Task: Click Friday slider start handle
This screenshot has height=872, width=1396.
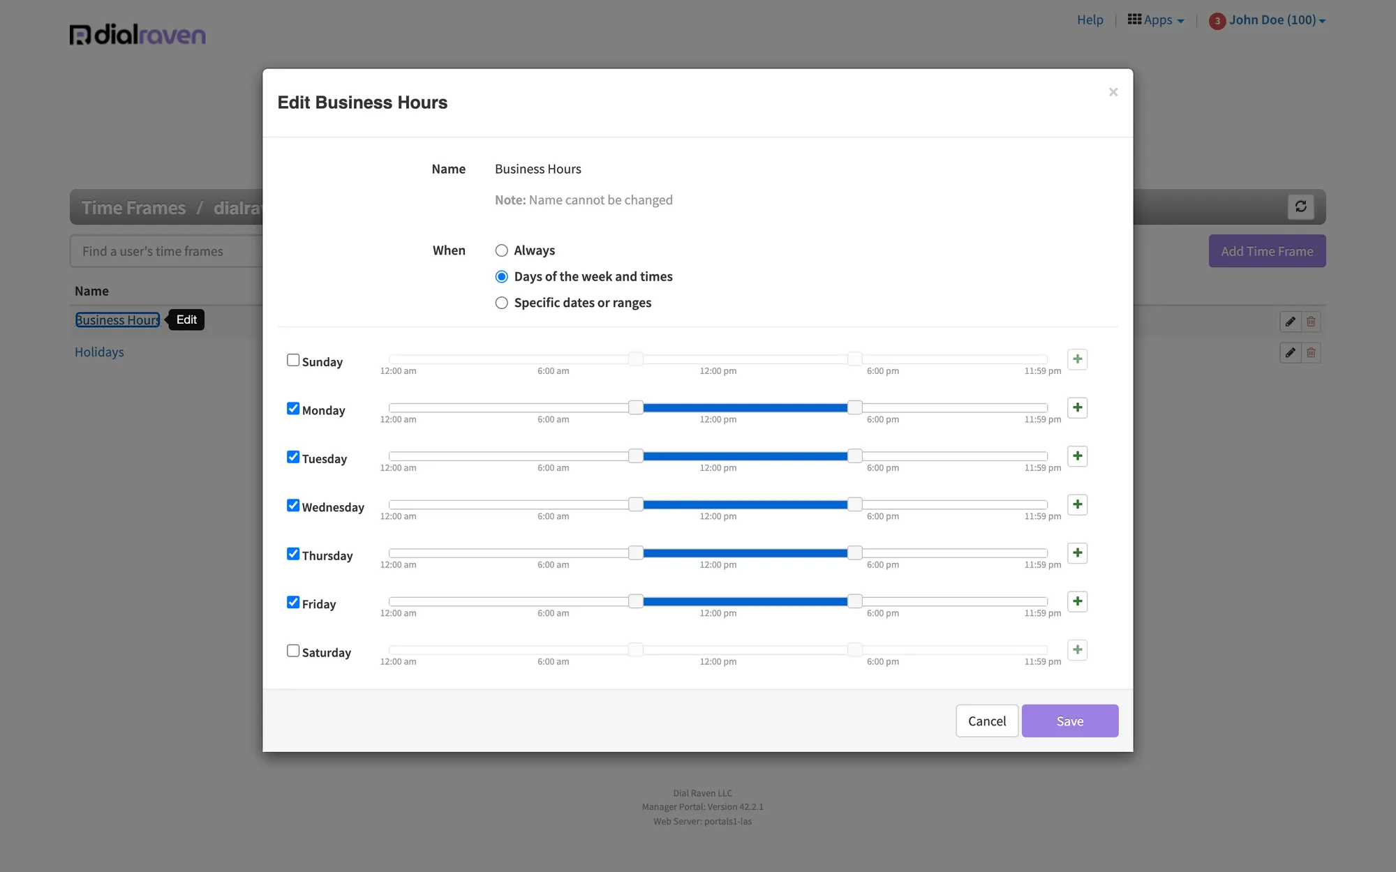Action: coord(635,601)
